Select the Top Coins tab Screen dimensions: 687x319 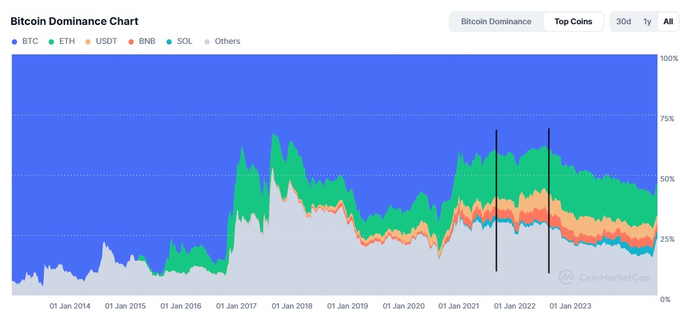tap(573, 22)
